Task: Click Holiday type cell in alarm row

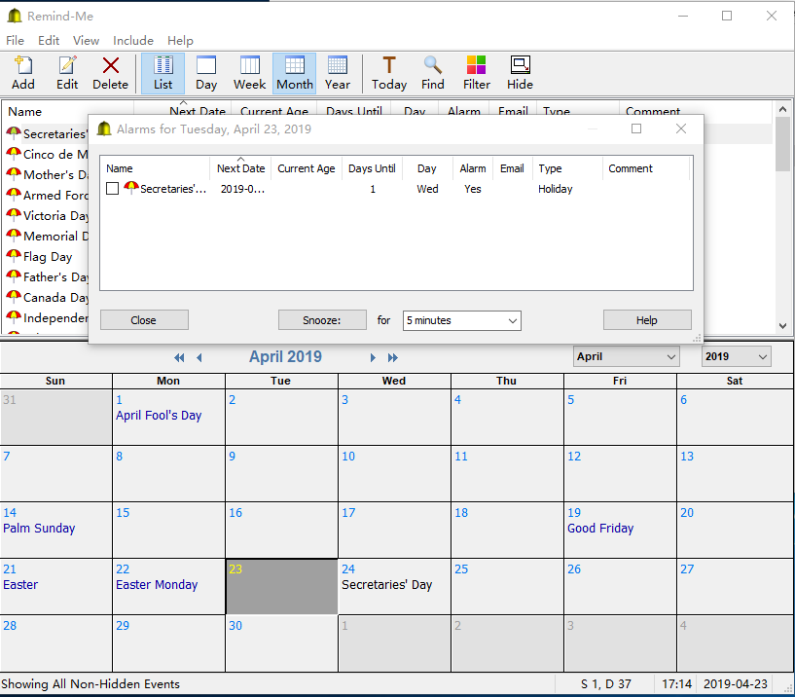Action: click(x=556, y=189)
